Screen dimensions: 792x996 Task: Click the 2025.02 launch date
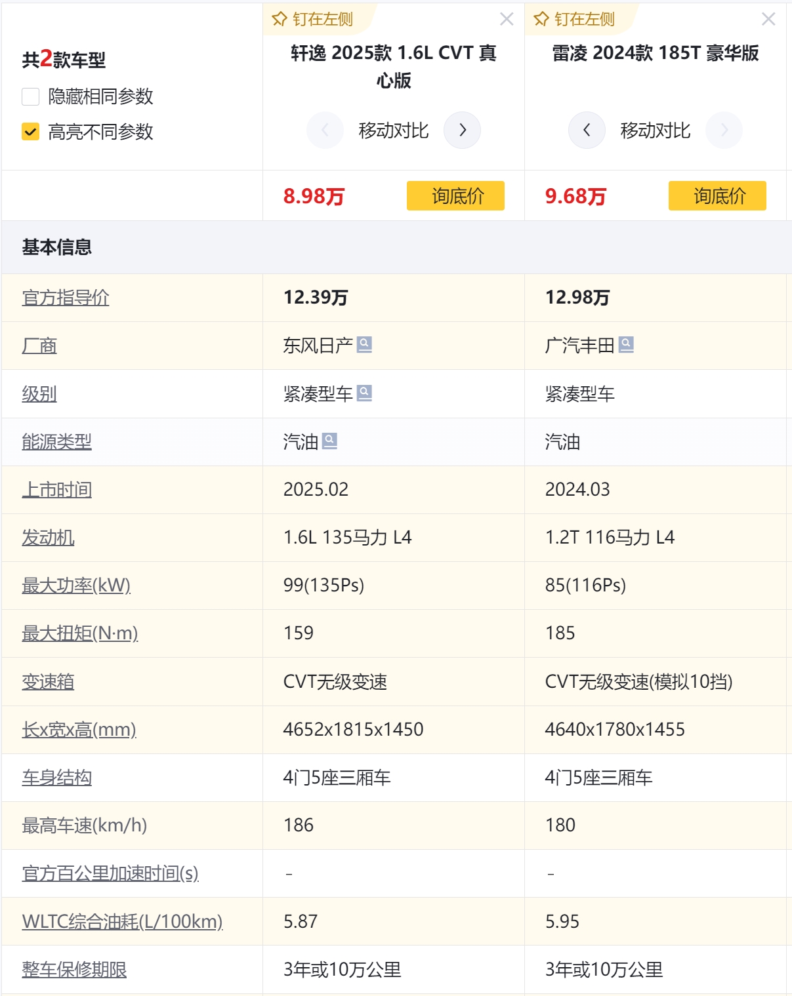click(316, 490)
